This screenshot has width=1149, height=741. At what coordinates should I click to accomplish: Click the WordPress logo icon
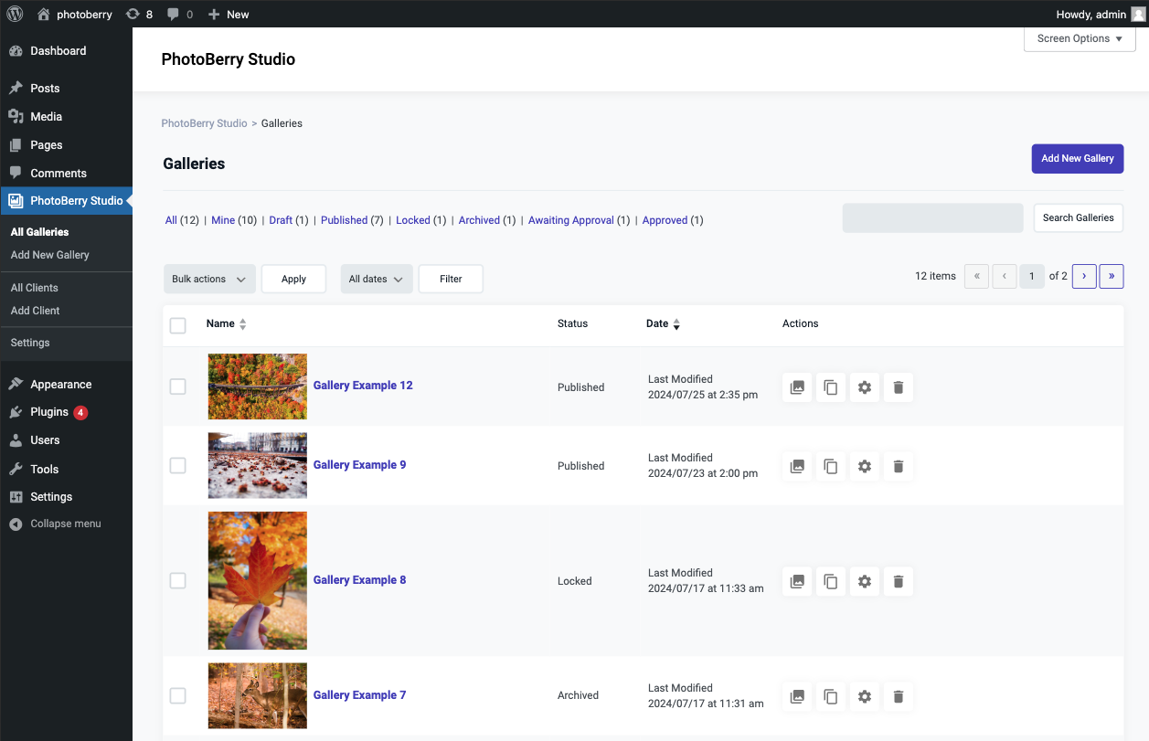[15, 14]
